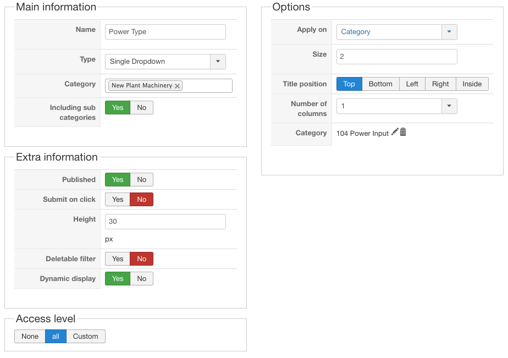The height and width of the screenshot is (358, 508).
Task: Pick Inside as title position
Action: (x=472, y=84)
